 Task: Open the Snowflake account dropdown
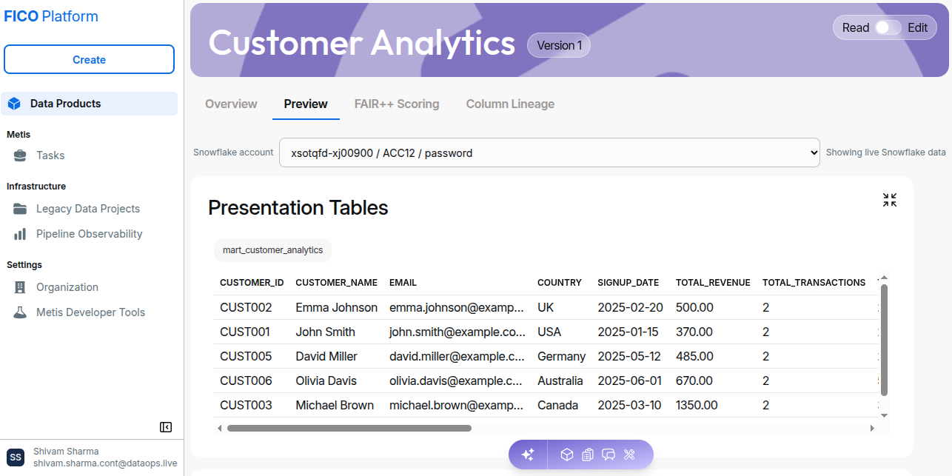549,153
